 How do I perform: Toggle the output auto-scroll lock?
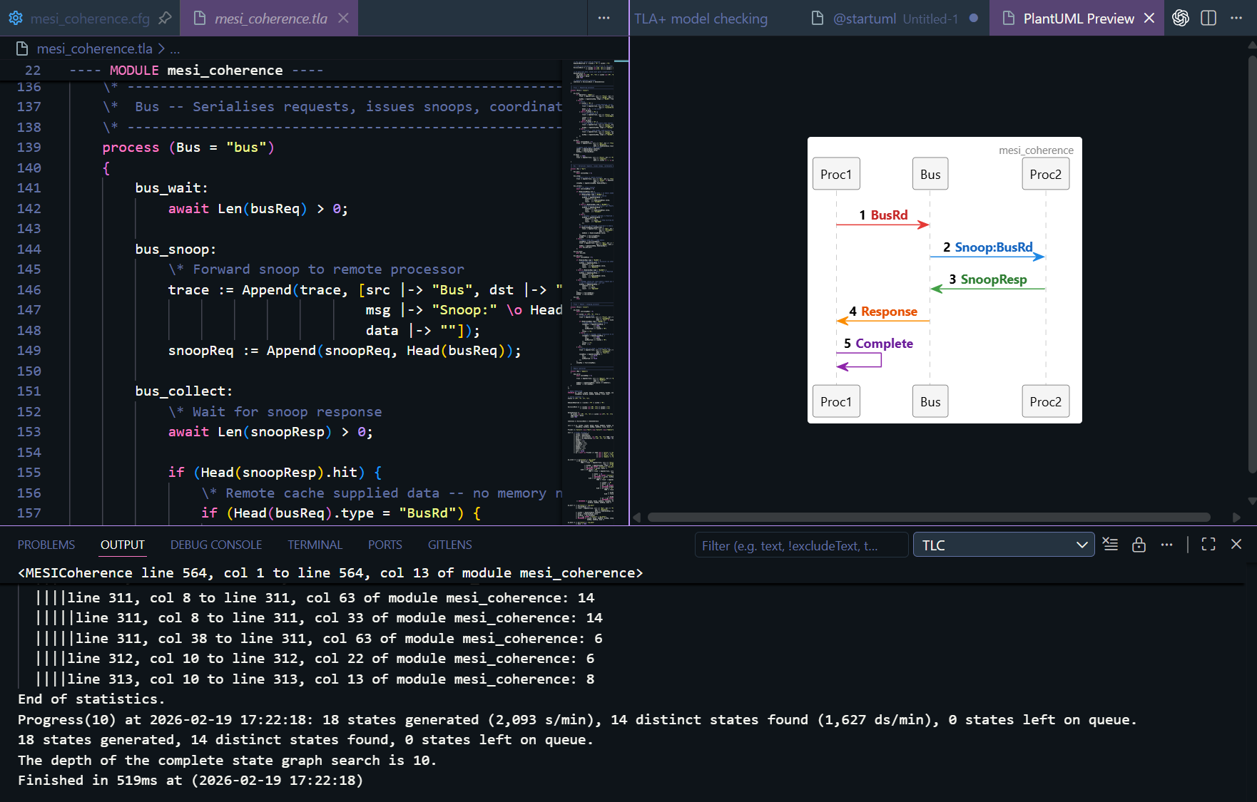1139,545
